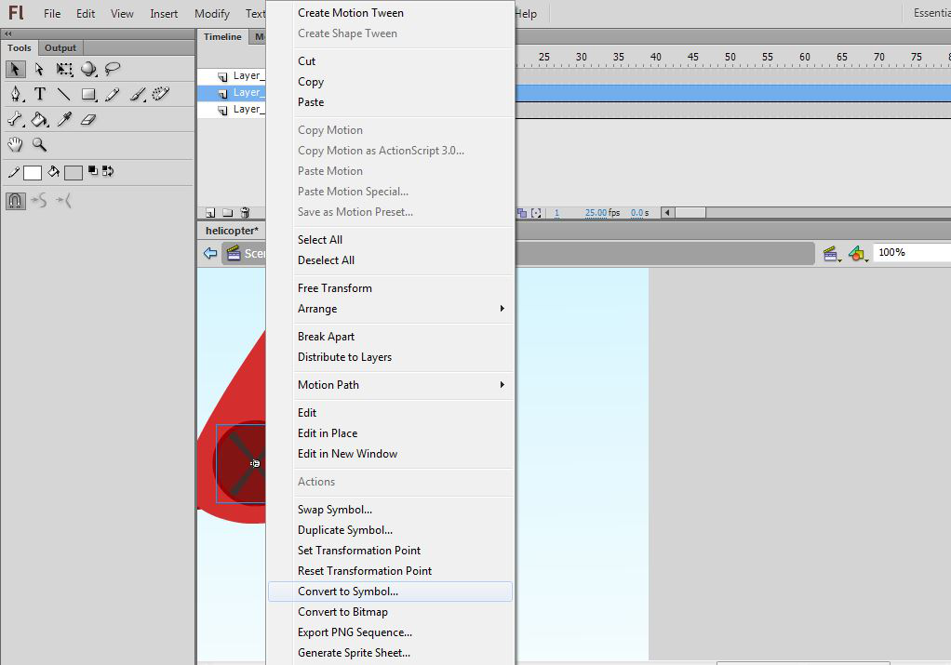Screen dimensions: 951x665
Task: Open the Edit Scene dropdown
Action: (x=829, y=253)
